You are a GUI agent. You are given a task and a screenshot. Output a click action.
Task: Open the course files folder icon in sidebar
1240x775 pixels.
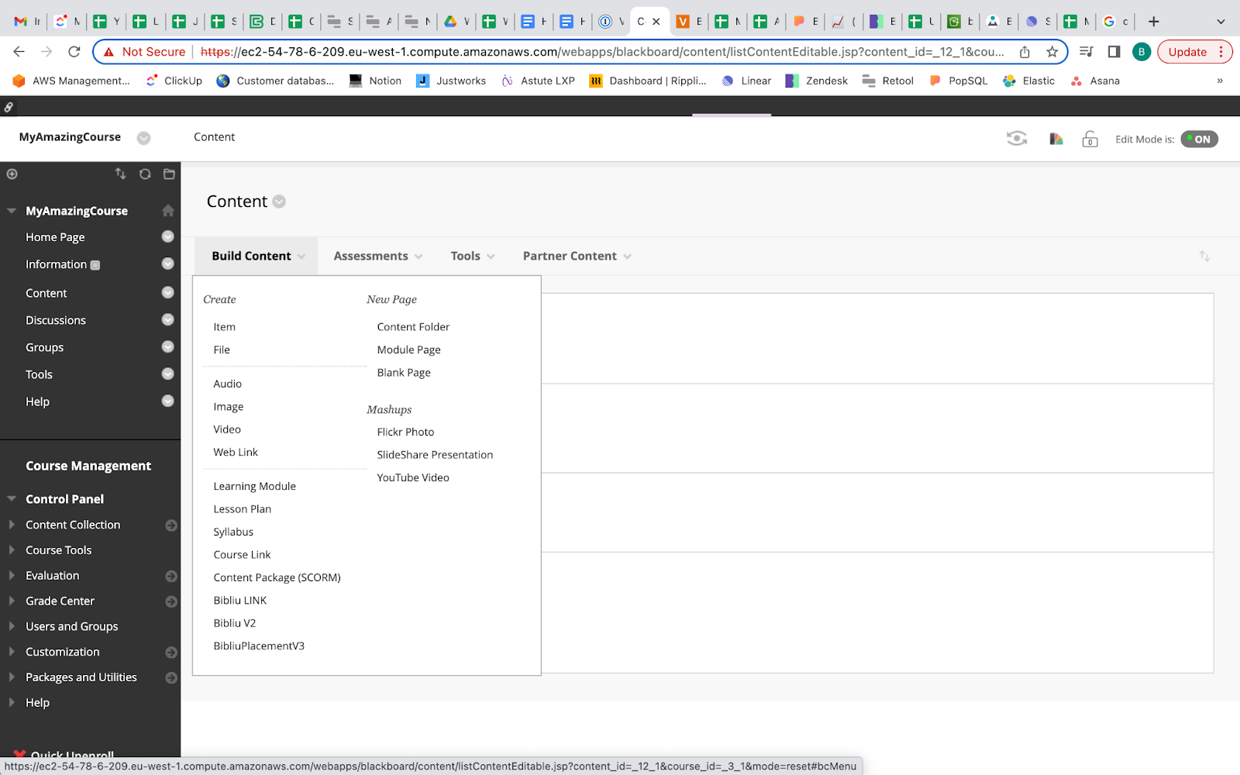(169, 174)
